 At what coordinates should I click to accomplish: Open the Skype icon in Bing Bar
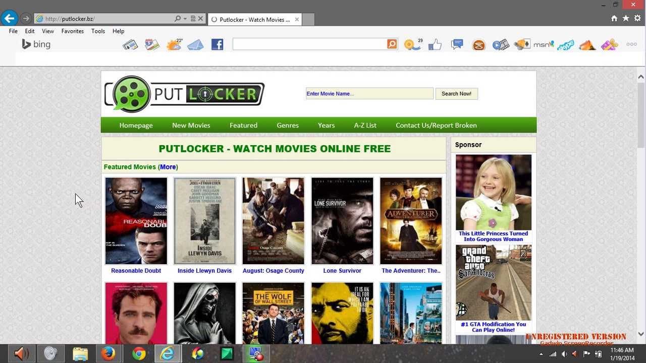point(566,45)
